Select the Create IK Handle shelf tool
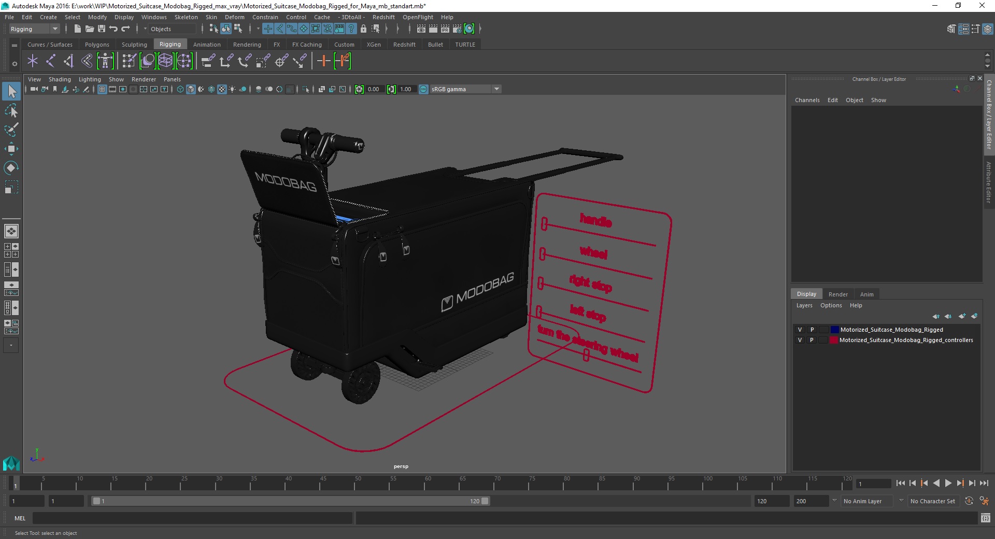The height and width of the screenshot is (539, 995). point(68,61)
